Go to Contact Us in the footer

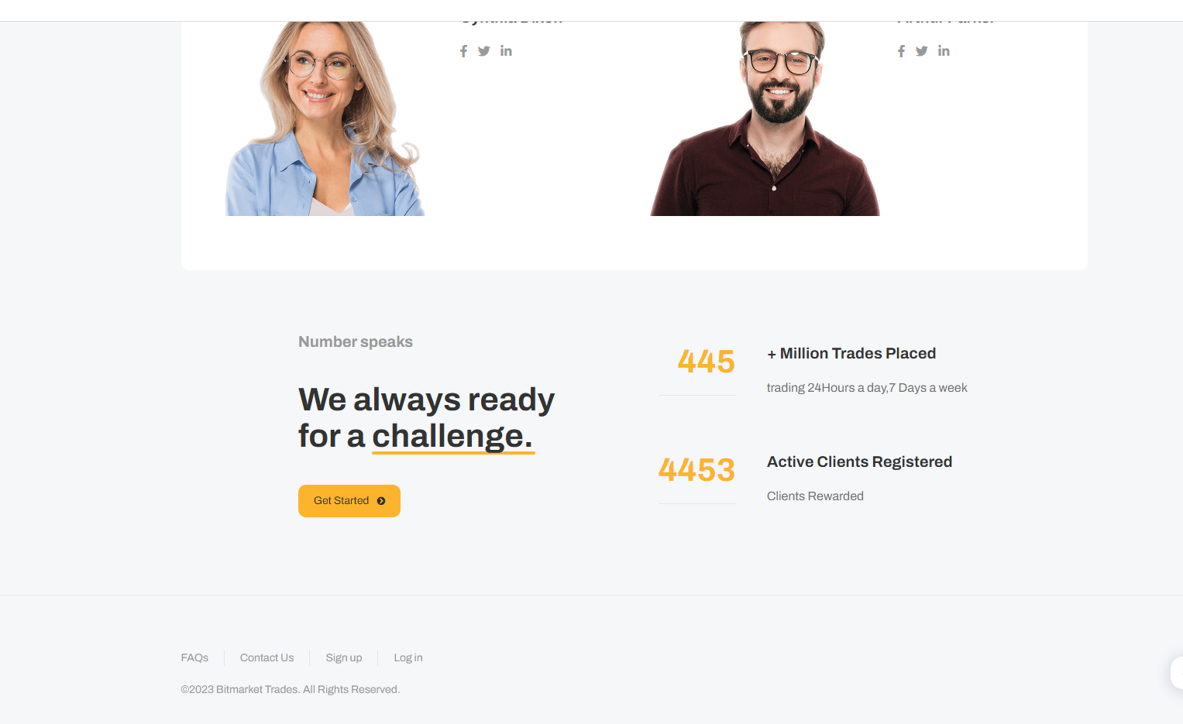(x=267, y=657)
